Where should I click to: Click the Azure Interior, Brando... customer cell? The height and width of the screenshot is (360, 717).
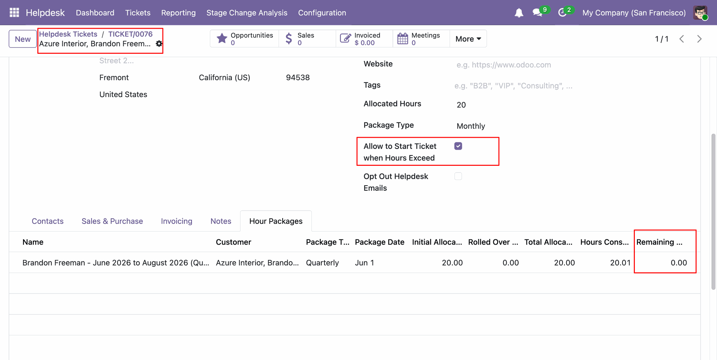coord(257,263)
